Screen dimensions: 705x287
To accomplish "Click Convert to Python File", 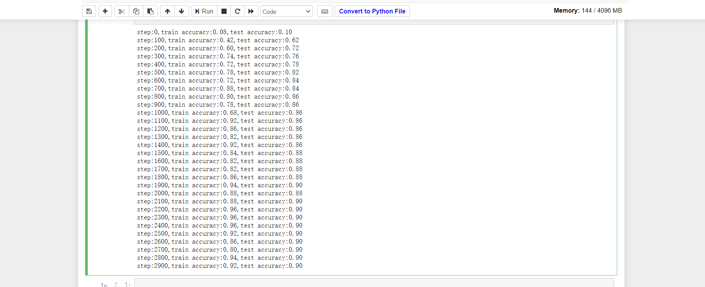I will (x=372, y=11).
